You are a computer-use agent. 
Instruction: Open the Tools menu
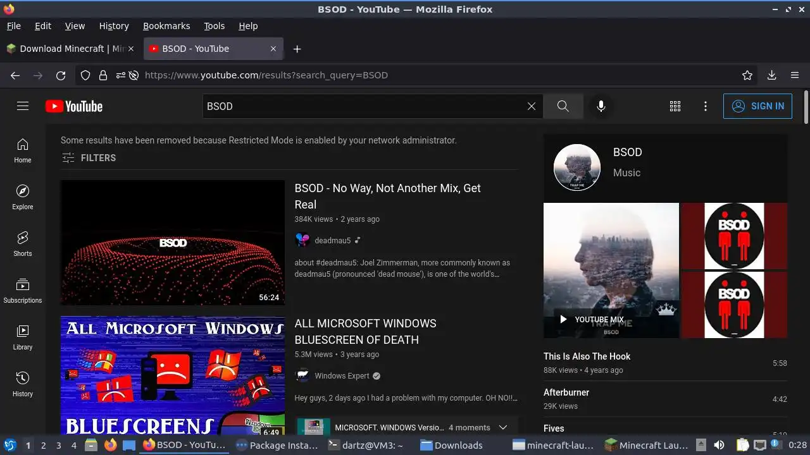(x=214, y=26)
